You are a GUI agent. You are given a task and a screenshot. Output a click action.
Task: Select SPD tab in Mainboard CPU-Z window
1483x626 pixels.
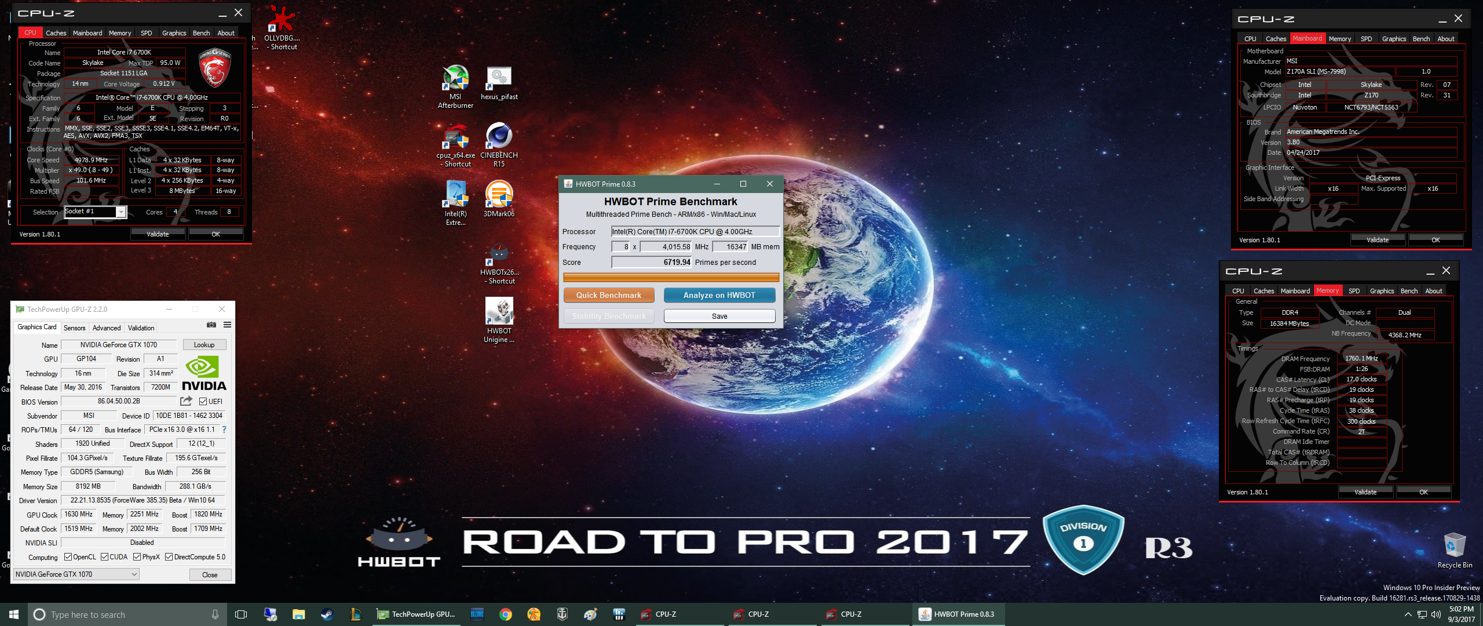(x=1366, y=39)
